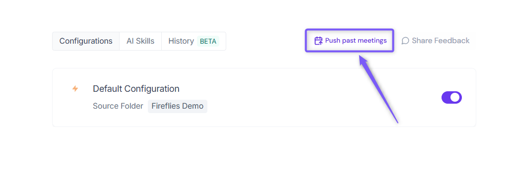
Task: Click the white knob of the purple switch
Action: click(x=455, y=97)
